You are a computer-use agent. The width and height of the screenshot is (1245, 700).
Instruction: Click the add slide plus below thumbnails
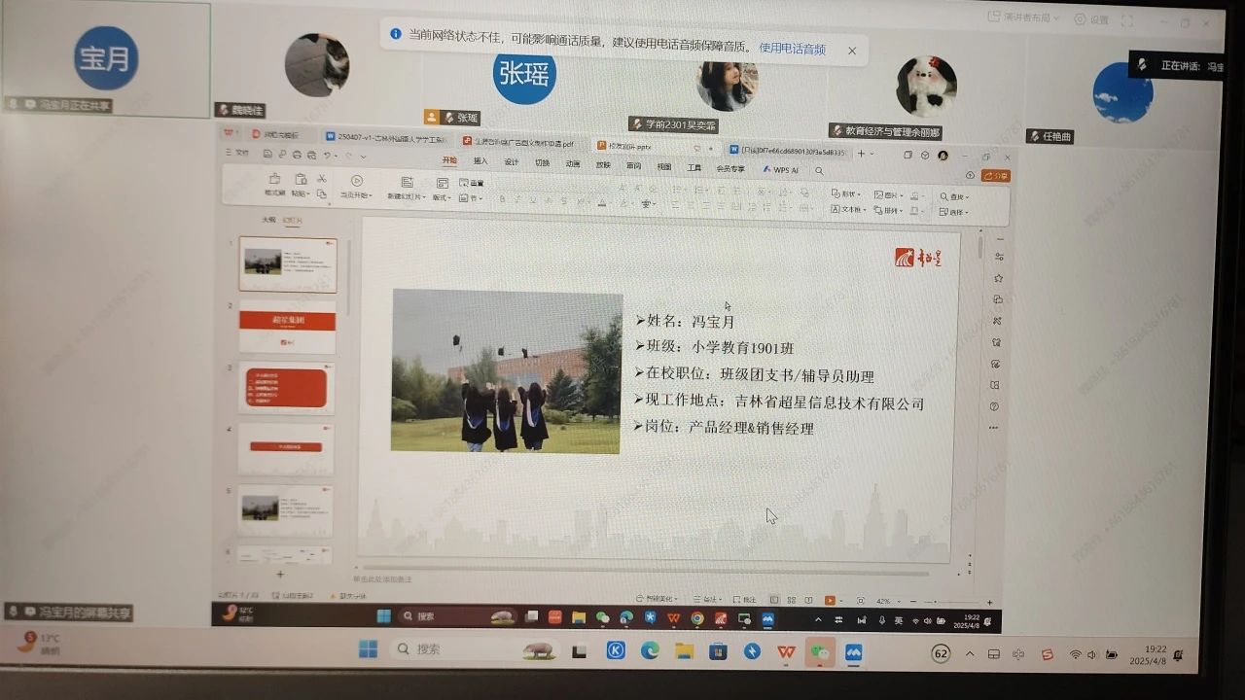point(280,575)
